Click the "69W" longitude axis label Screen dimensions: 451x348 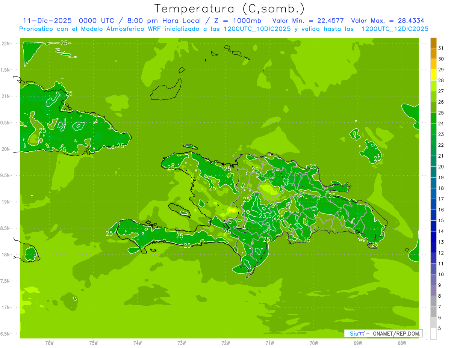pos(358,343)
